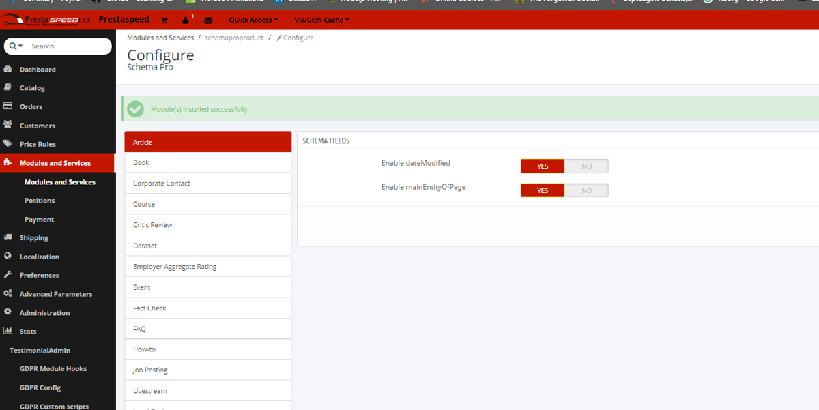The height and width of the screenshot is (410, 819).
Task: Set Enable mainEntityOfPage to YES
Action: coord(543,190)
